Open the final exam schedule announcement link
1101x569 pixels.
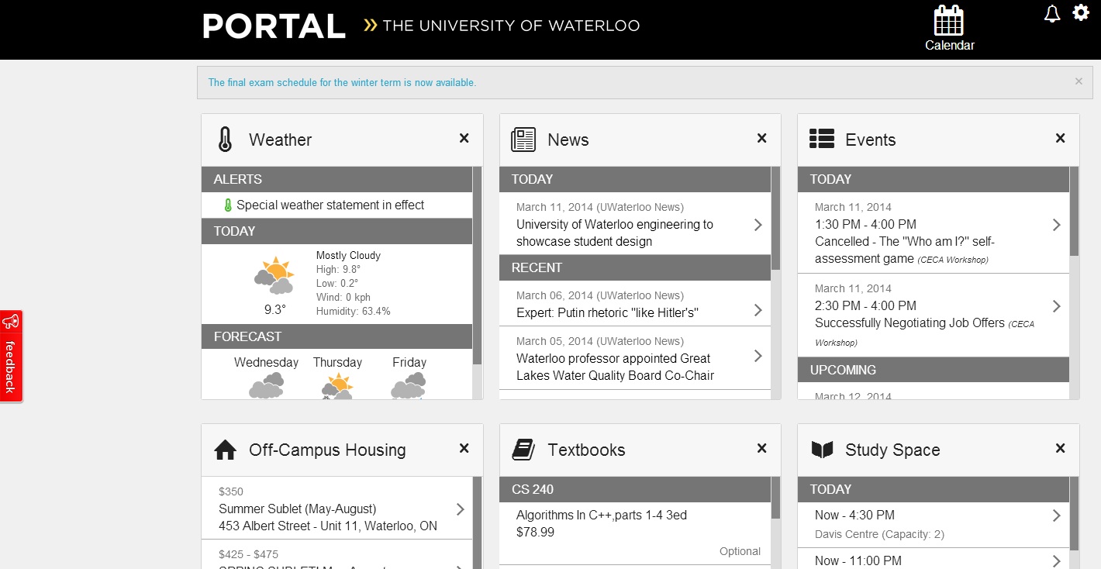[x=342, y=82]
